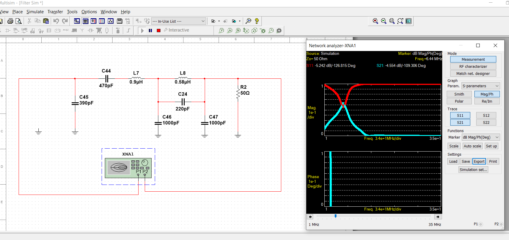Open the Transfer menu
Image resolution: width=509 pixels, height=240 pixels.
click(55, 12)
